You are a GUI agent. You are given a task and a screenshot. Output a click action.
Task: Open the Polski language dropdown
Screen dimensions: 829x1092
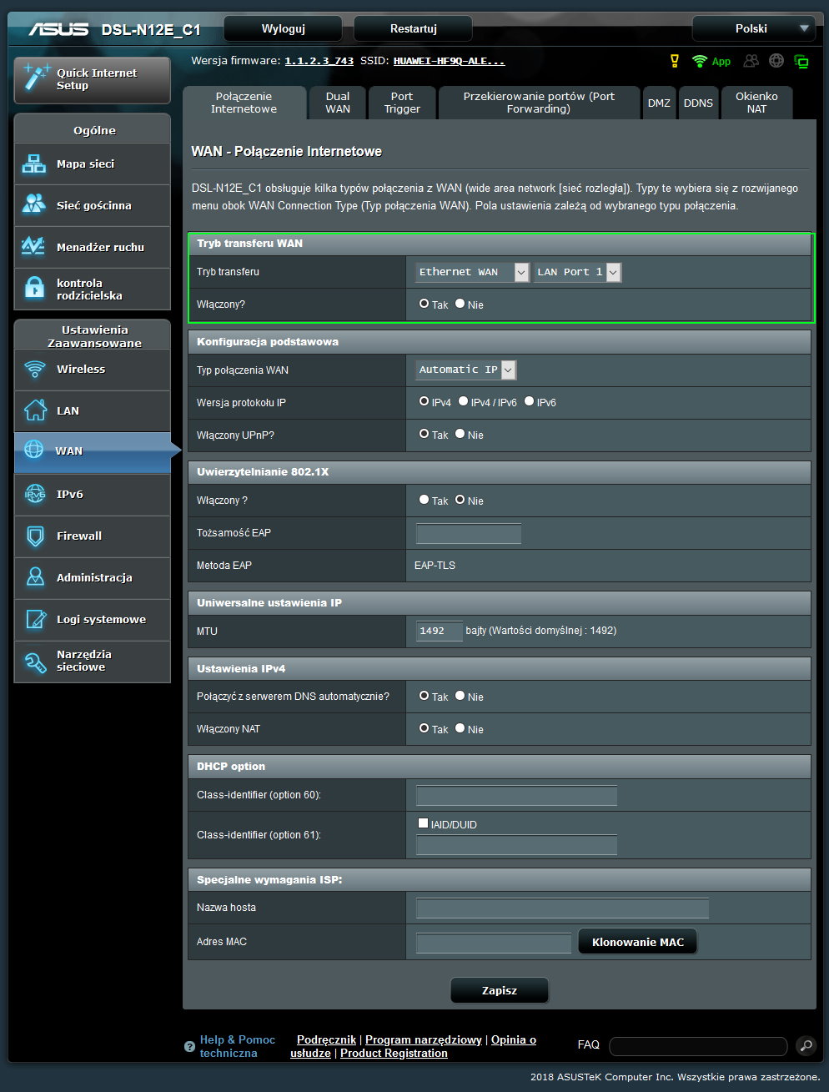(754, 28)
